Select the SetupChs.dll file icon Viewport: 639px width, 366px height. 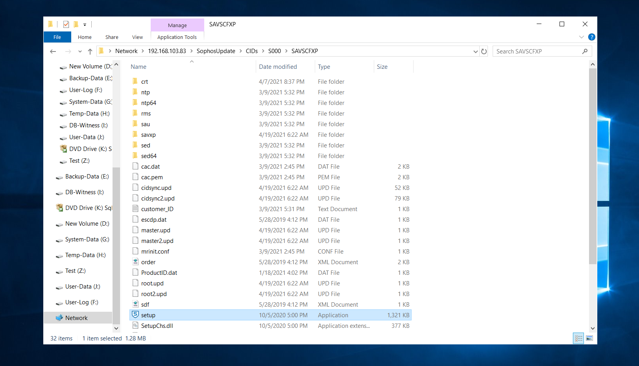pyautogui.click(x=135, y=326)
